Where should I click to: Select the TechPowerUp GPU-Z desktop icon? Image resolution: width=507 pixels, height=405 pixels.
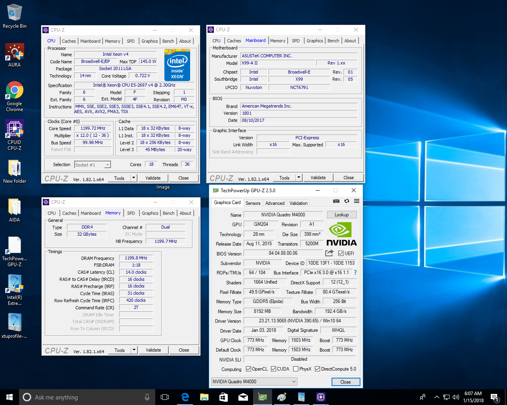click(x=14, y=252)
